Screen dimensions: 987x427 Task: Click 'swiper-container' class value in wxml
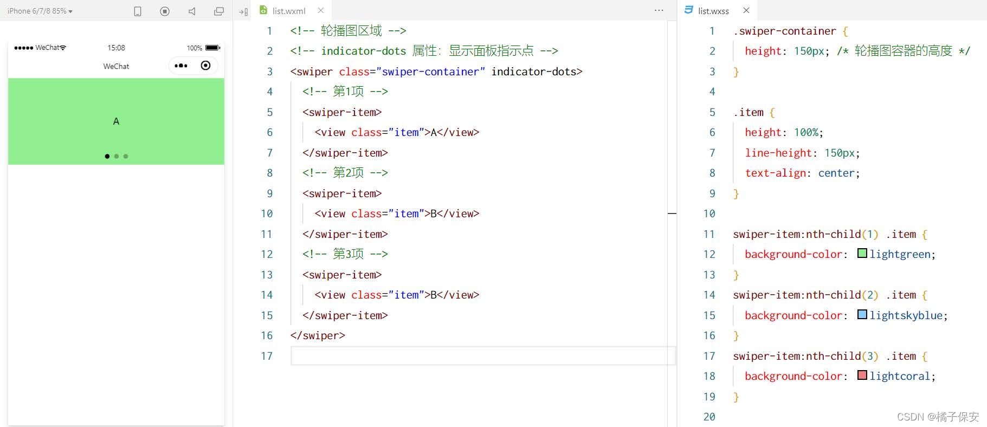pyautogui.click(x=431, y=72)
